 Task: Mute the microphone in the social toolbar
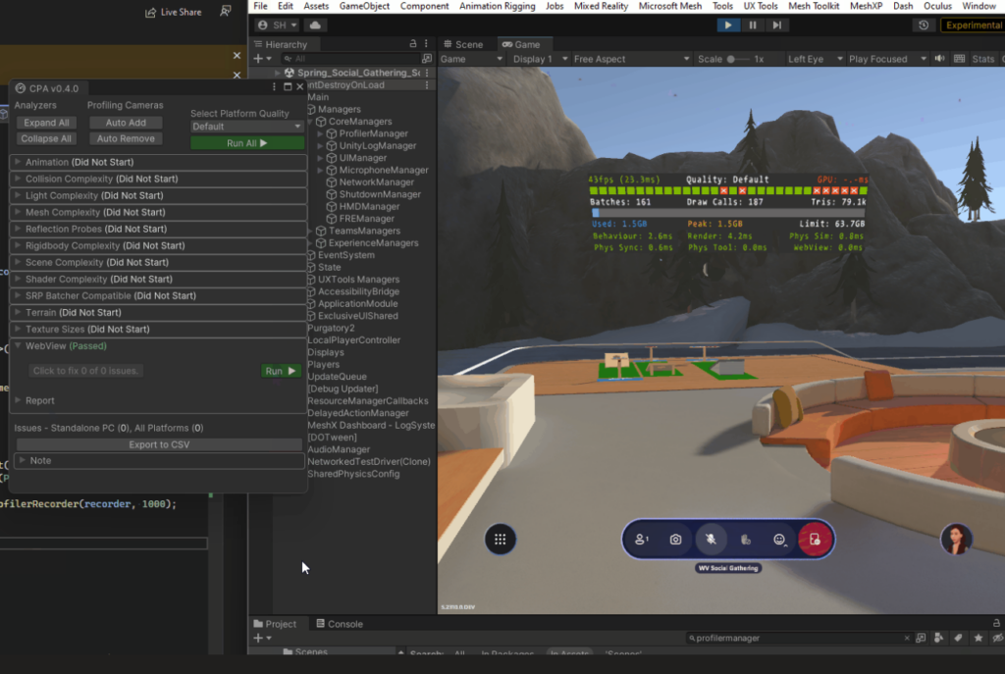(x=712, y=539)
